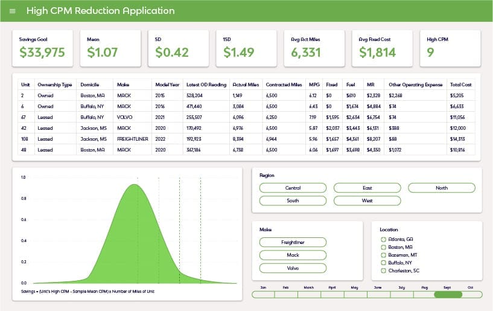Click the Ownership Type column header
The image size is (493, 311).
55,85
